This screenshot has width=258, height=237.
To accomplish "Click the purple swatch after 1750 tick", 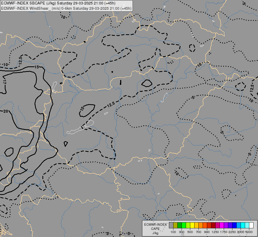I will pyautogui.click(x=226, y=225).
